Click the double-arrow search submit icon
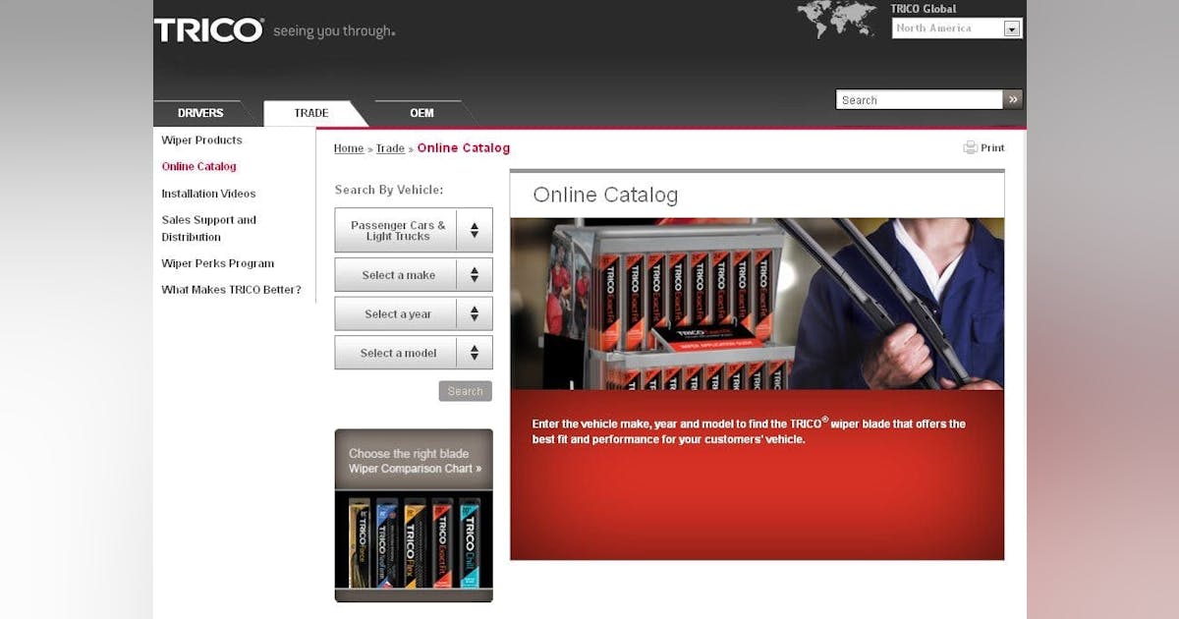Screen dimensions: 1179x619 [1012, 99]
